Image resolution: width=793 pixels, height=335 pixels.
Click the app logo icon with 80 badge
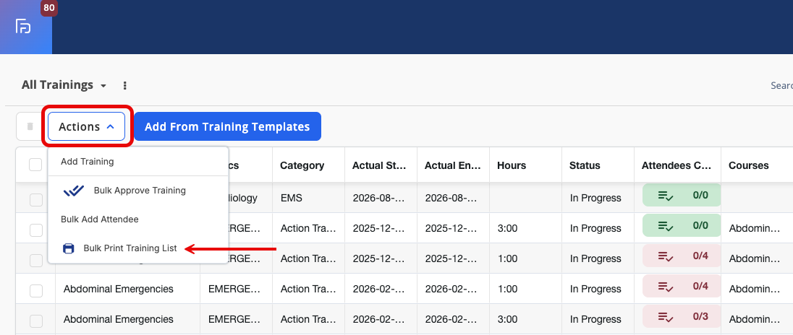point(26,27)
